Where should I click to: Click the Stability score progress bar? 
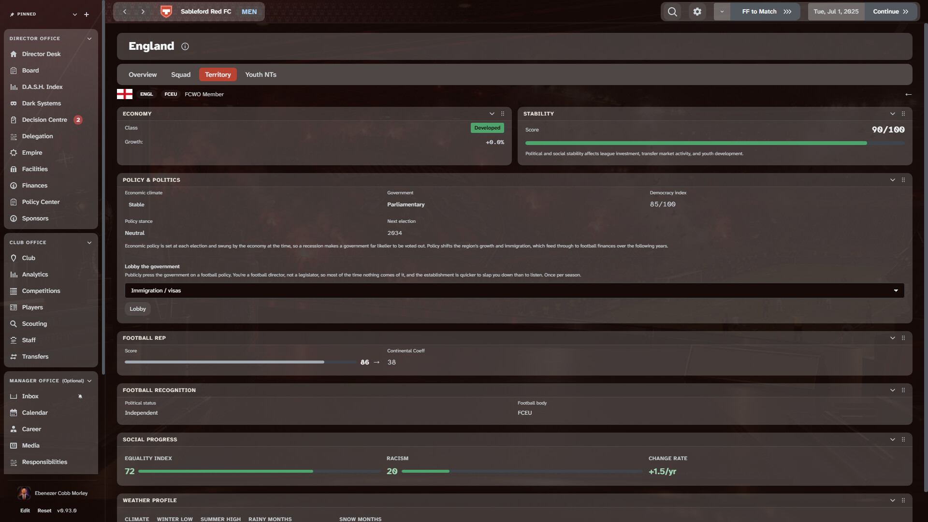pyautogui.click(x=715, y=143)
